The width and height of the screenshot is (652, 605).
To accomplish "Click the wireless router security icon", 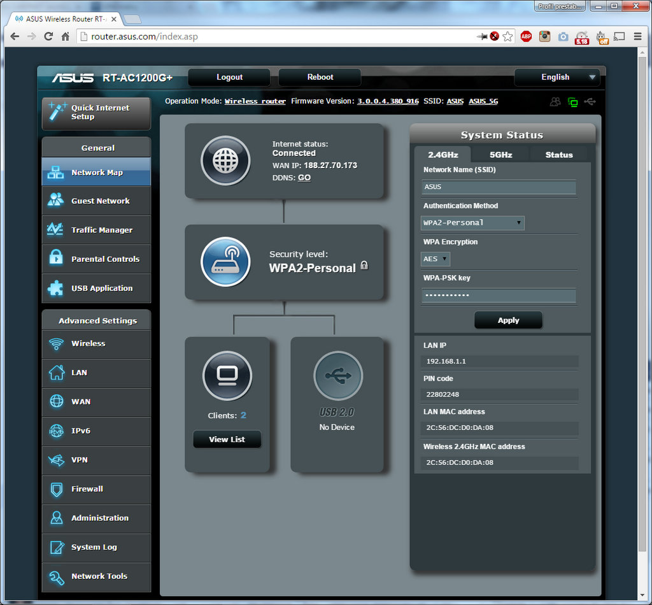I will click(226, 262).
